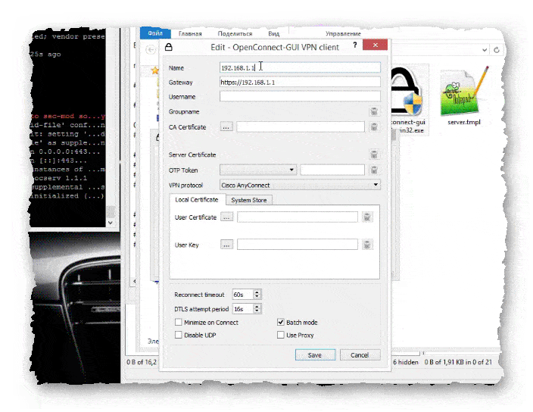This screenshot has height=412, width=533.
Task: Close the Edit OpenConnect-GUI dialog
Action: click(375, 45)
